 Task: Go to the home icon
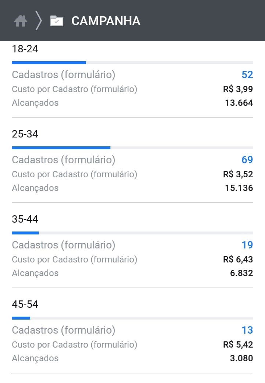pyautogui.click(x=21, y=21)
